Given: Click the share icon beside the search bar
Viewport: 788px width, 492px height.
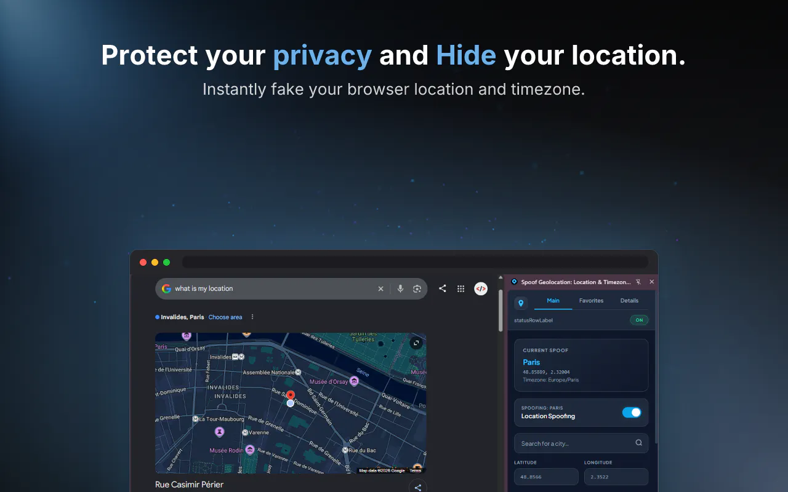Looking at the screenshot, I should coord(442,288).
